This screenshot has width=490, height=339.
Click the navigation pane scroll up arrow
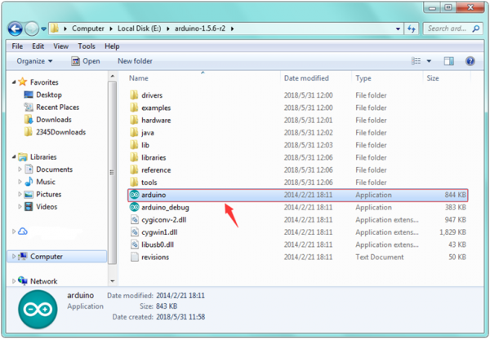pos(113,76)
